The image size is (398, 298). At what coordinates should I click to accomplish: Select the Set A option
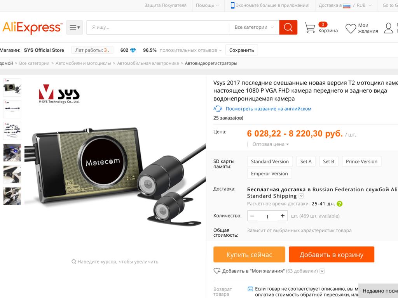coord(306,161)
